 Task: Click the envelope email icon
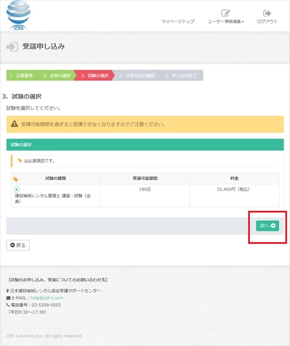8,298
